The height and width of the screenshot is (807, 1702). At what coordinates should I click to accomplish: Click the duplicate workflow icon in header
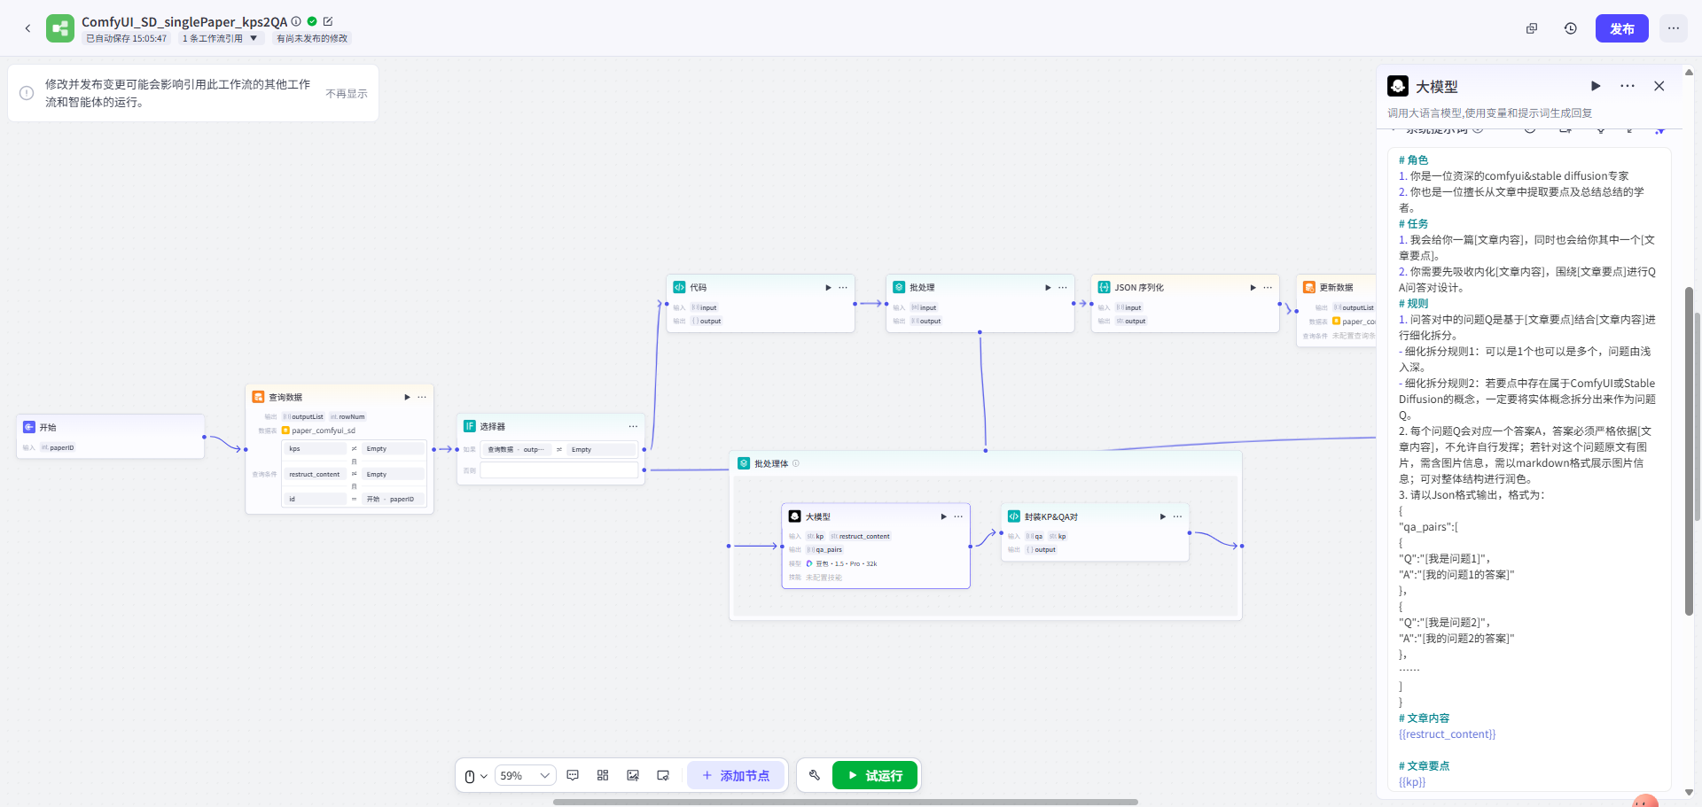[x=1531, y=28]
